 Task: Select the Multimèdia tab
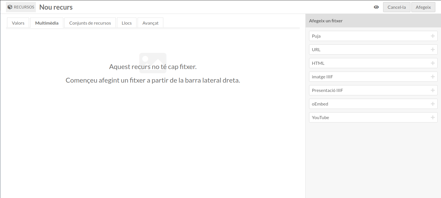[x=47, y=23]
